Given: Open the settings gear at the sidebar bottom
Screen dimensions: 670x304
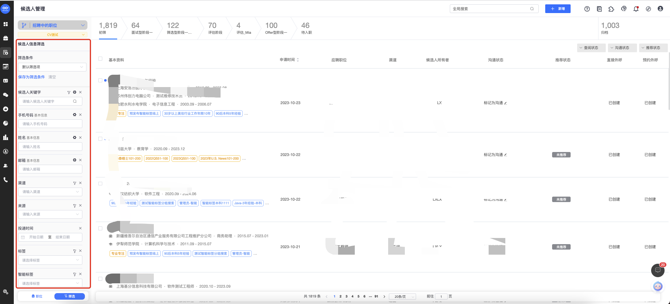Looking at the screenshot, I should point(5,292).
